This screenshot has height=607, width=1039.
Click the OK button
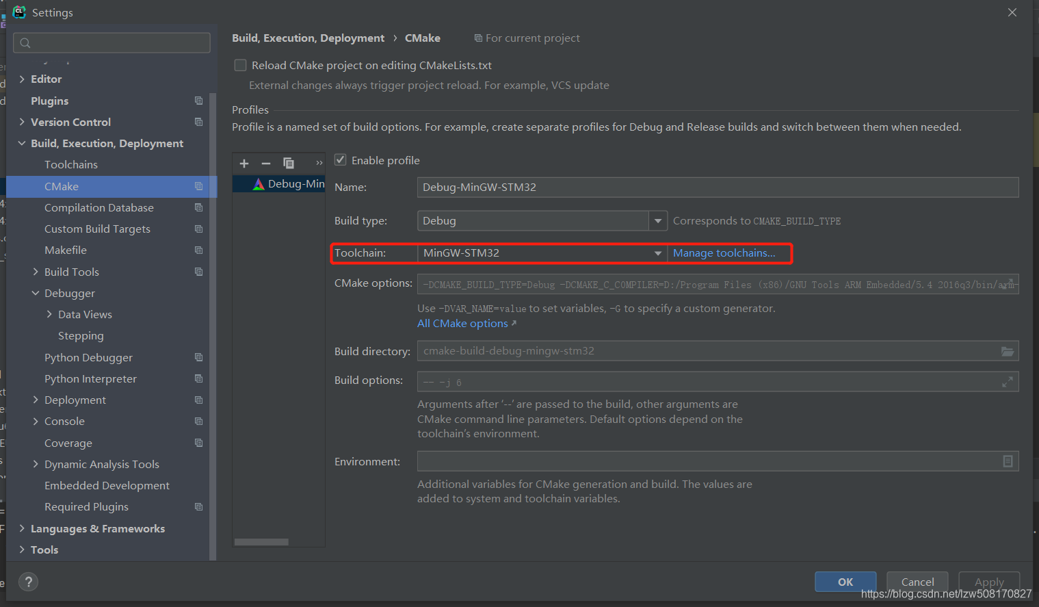pos(845,582)
